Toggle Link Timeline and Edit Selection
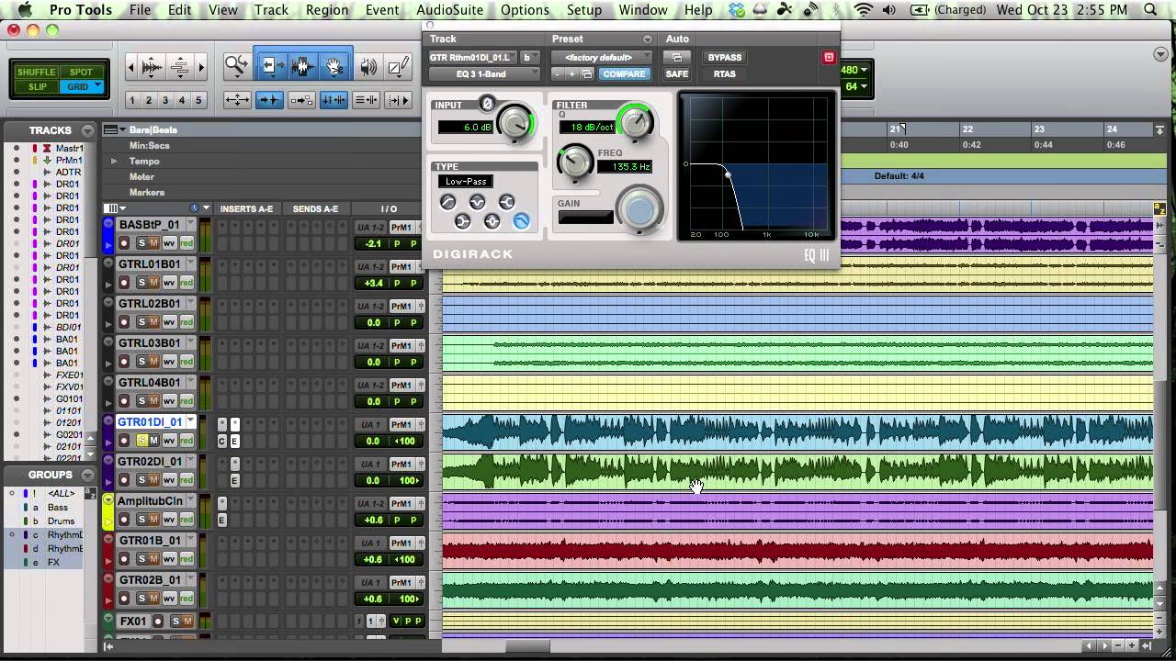Viewport: 1176px width, 661px height. point(334,100)
